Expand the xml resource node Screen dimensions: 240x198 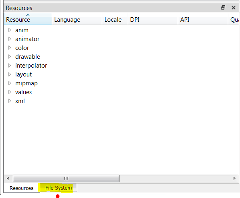pyautogui.click(x=10, y=101)
